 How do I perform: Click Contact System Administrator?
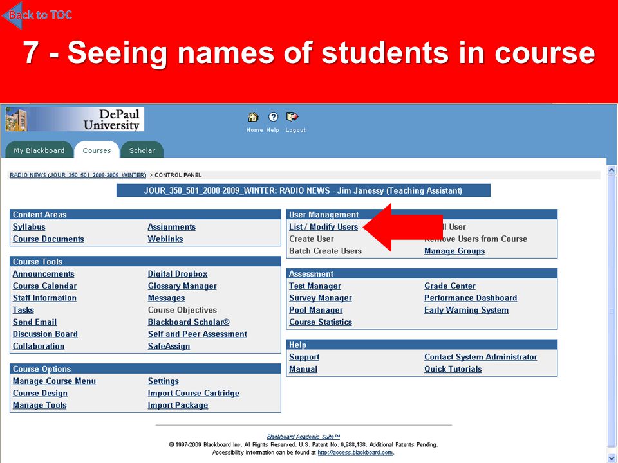(x=480, y=357)
